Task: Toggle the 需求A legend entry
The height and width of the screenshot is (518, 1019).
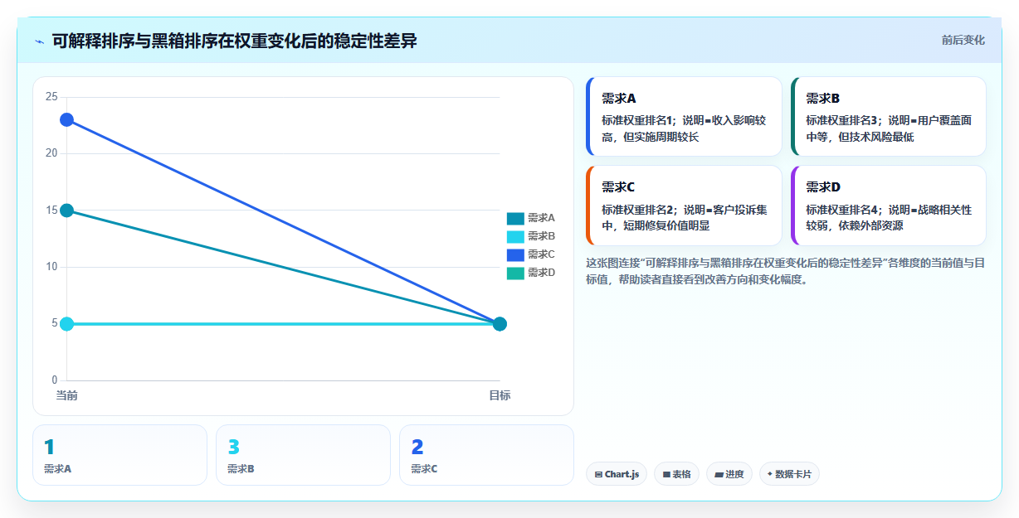Action: pyautogui.click(x=530, y=218)
